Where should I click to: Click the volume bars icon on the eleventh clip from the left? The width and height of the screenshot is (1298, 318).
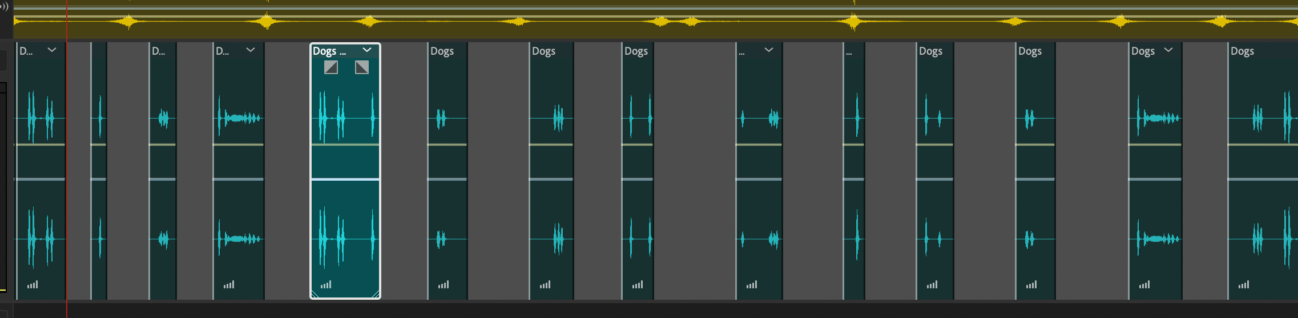(932, 284)
